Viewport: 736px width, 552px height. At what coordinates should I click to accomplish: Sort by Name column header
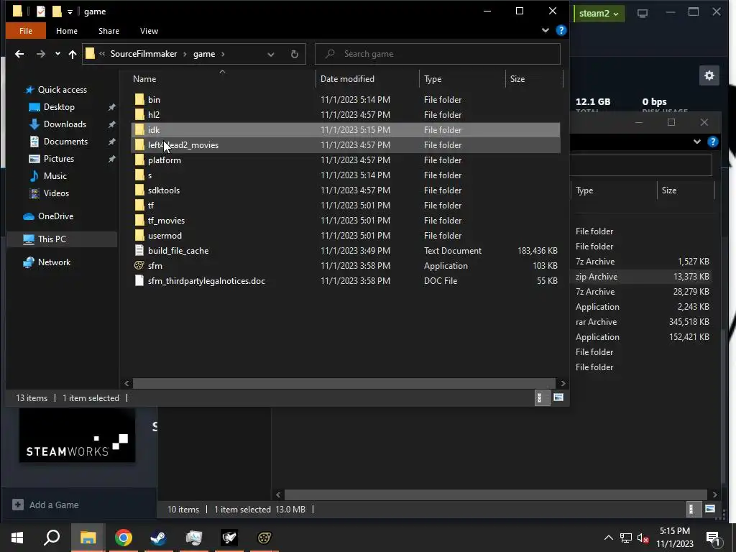click(222, 79)
